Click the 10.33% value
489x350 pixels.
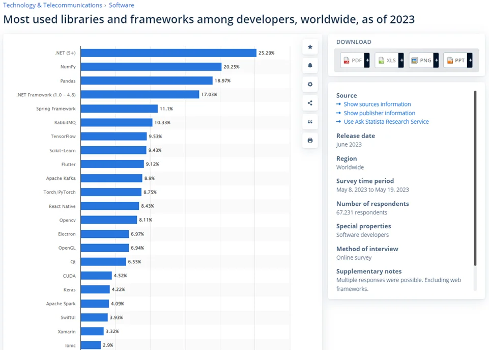[162, 122]
